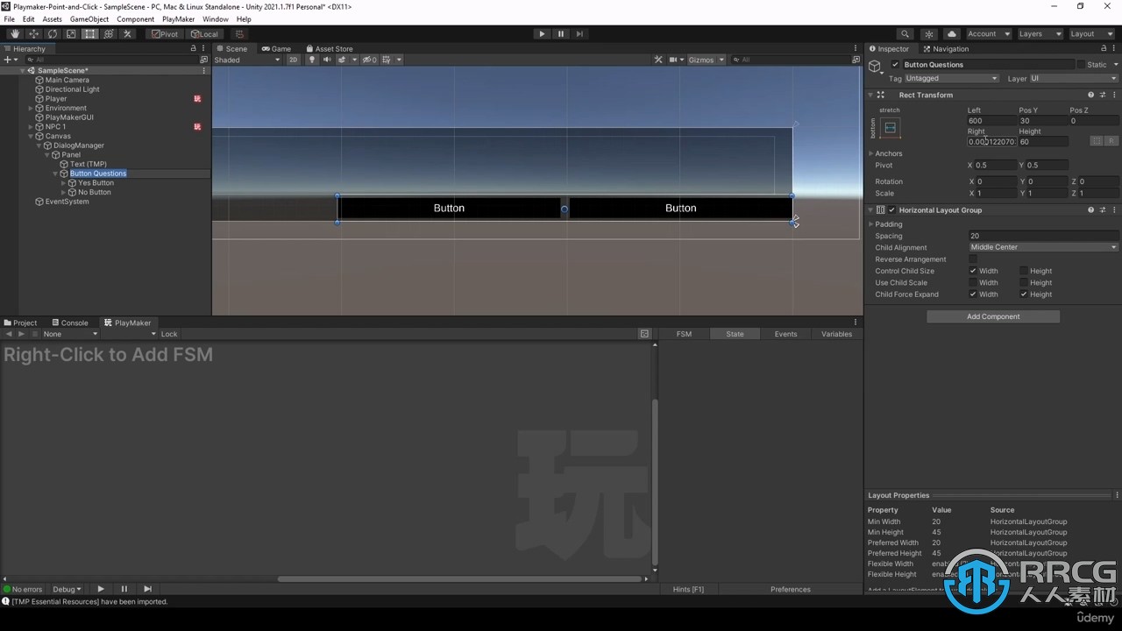The height and width of the screenshot is (631, 1122).
Task: Toggle scene audio icon
Action: tap(327, 60)
